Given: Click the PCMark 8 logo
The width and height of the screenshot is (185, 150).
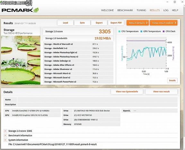Looking at the screenshot, I should 20,10.
